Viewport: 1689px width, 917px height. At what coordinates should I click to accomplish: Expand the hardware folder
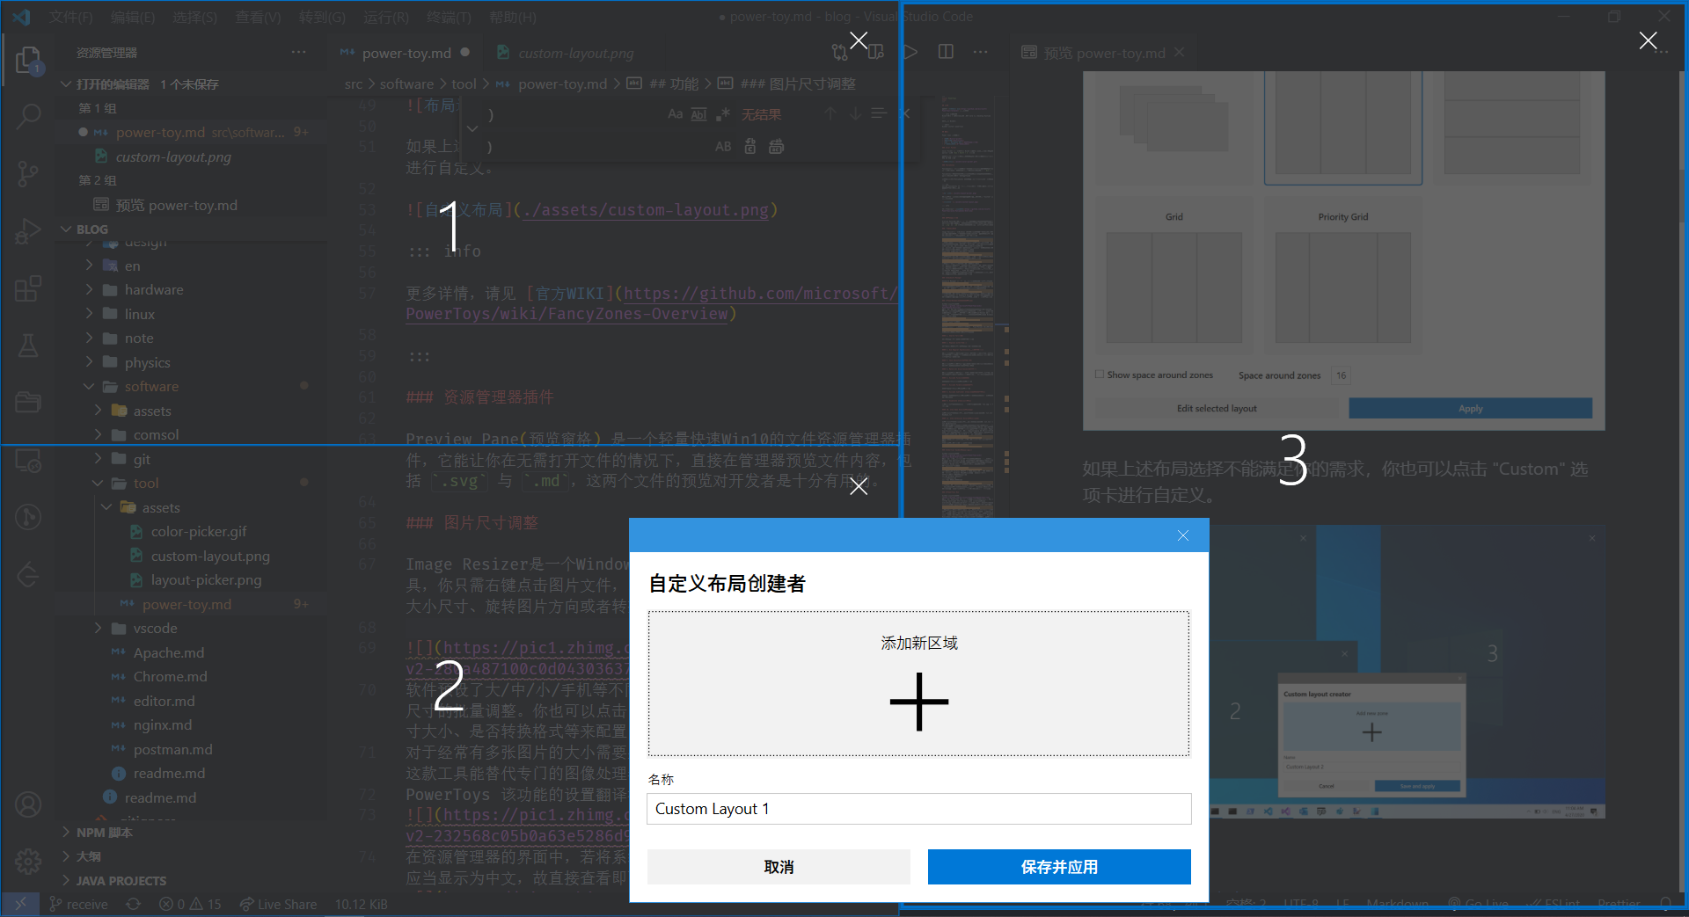tap(154, 290)
